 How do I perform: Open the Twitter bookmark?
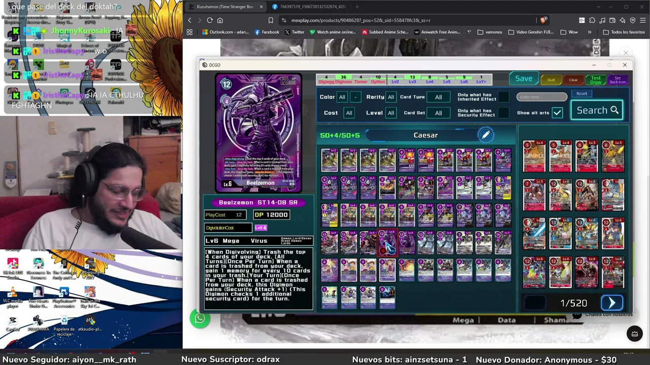tap(295, 32)
